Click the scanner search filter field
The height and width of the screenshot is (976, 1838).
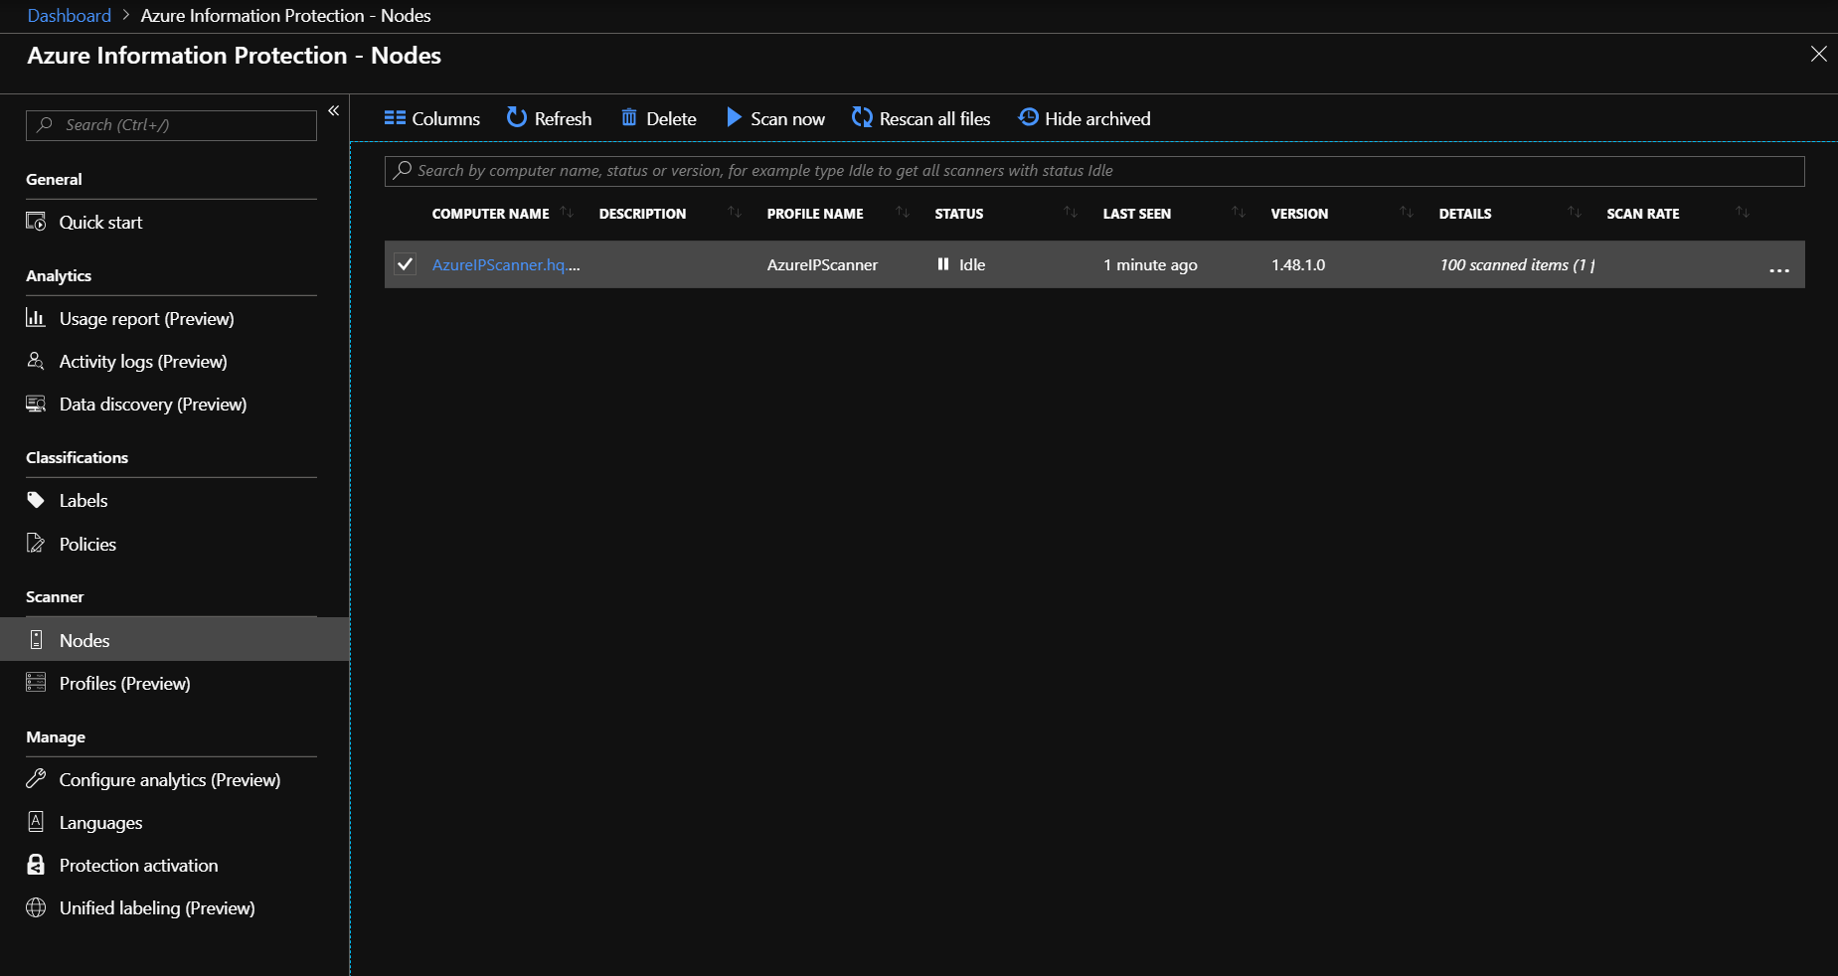[1093, 171]
